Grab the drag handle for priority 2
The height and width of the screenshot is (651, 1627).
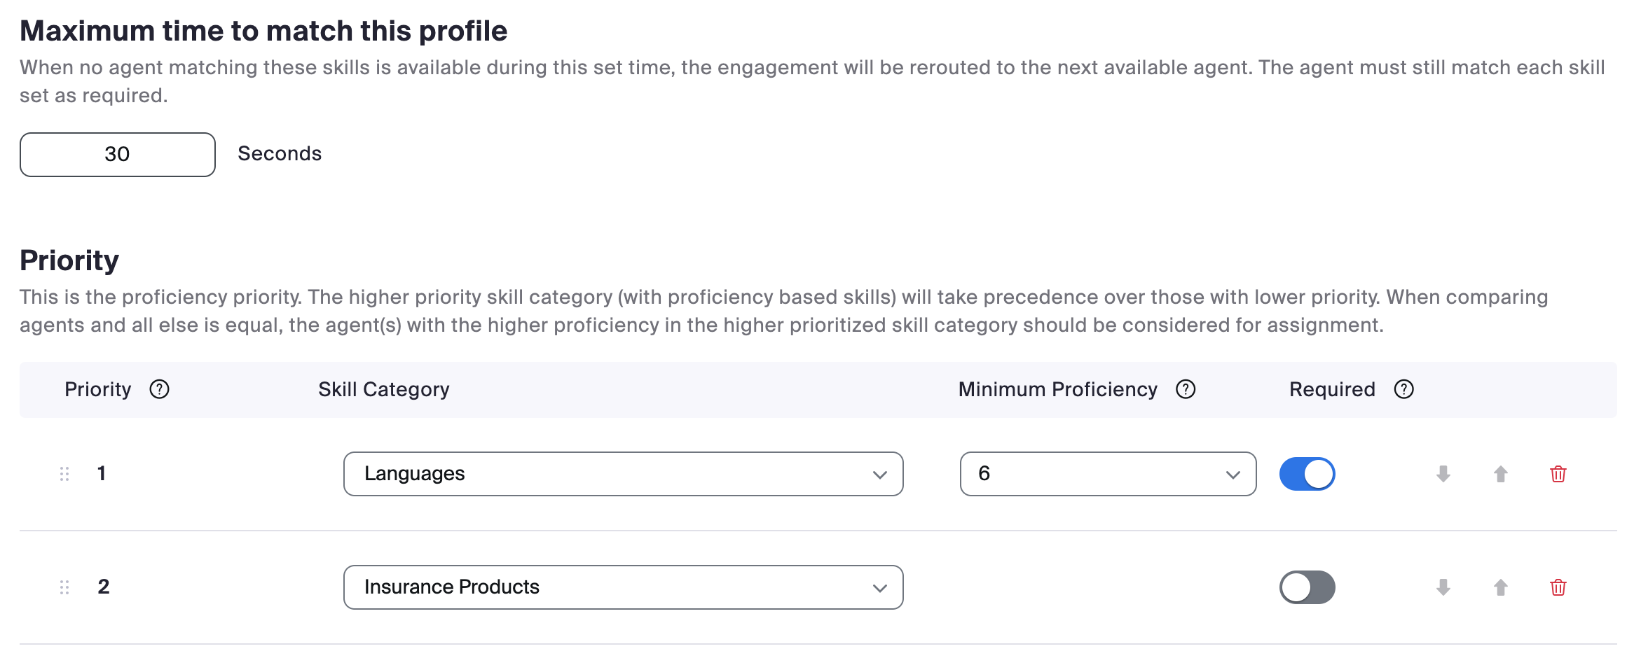64,587
